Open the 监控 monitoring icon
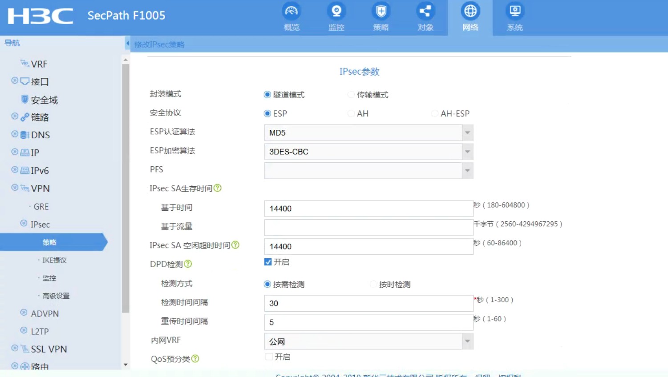Viewport: 668px width, 377px height. pyautogui.click(x=336, y=11)
